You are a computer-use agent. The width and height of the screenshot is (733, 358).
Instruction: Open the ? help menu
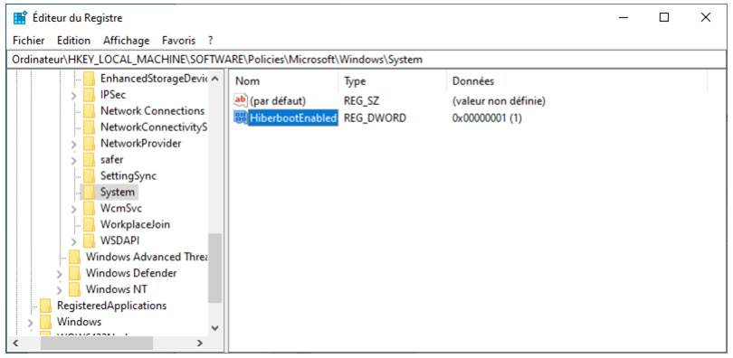[x=211, y=41]
